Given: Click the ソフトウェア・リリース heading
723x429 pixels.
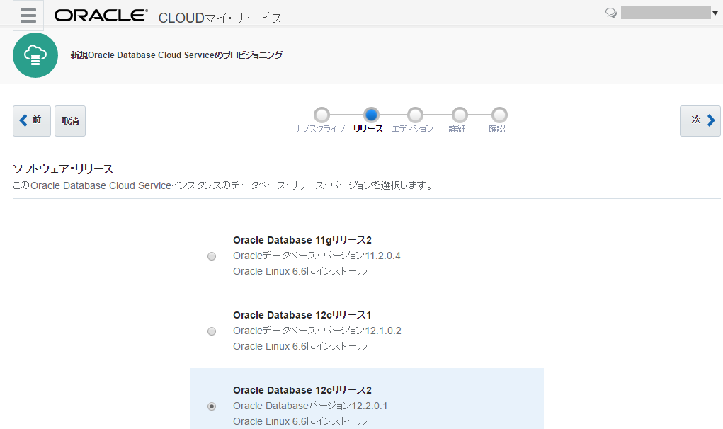Looking at the screenshot, I should [x=63, y=169].
